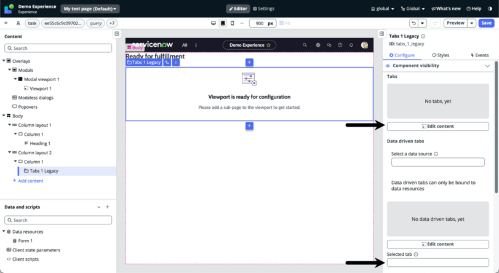This screenshot has width=499, height=273.
Task: Click the +7 parameters chip
Action: coord(112,23)
